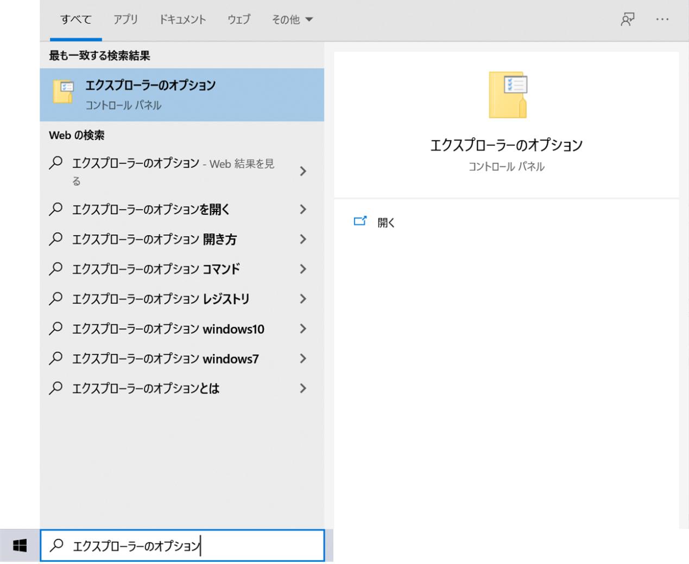Click the folder icon of the best match result
689x564 pixels.
tap(63, 91)
